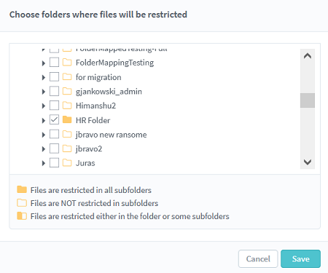
Task: Click the empty outline folder legend icon
Action: point(22,202)
